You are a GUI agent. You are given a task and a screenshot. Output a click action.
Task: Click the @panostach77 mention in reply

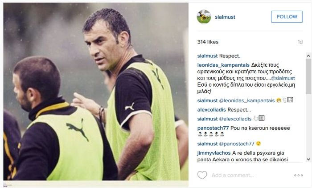[x=237, y=144]
